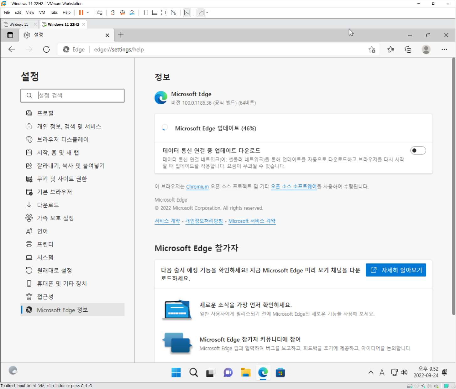The width and height of the screenshot is (456, 389).
Task: Add this page to favorites star icon
Action: [x=372, y=49]
